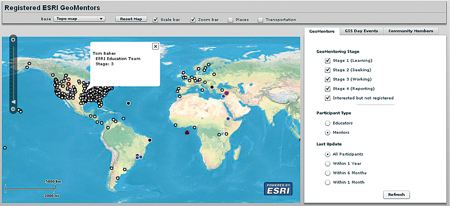The height and width of the screenshot is (206, 450).
Task: Click the black marker in mid-Atlantic Ocean
Action: pyautogui.click(x=128, y=103)
